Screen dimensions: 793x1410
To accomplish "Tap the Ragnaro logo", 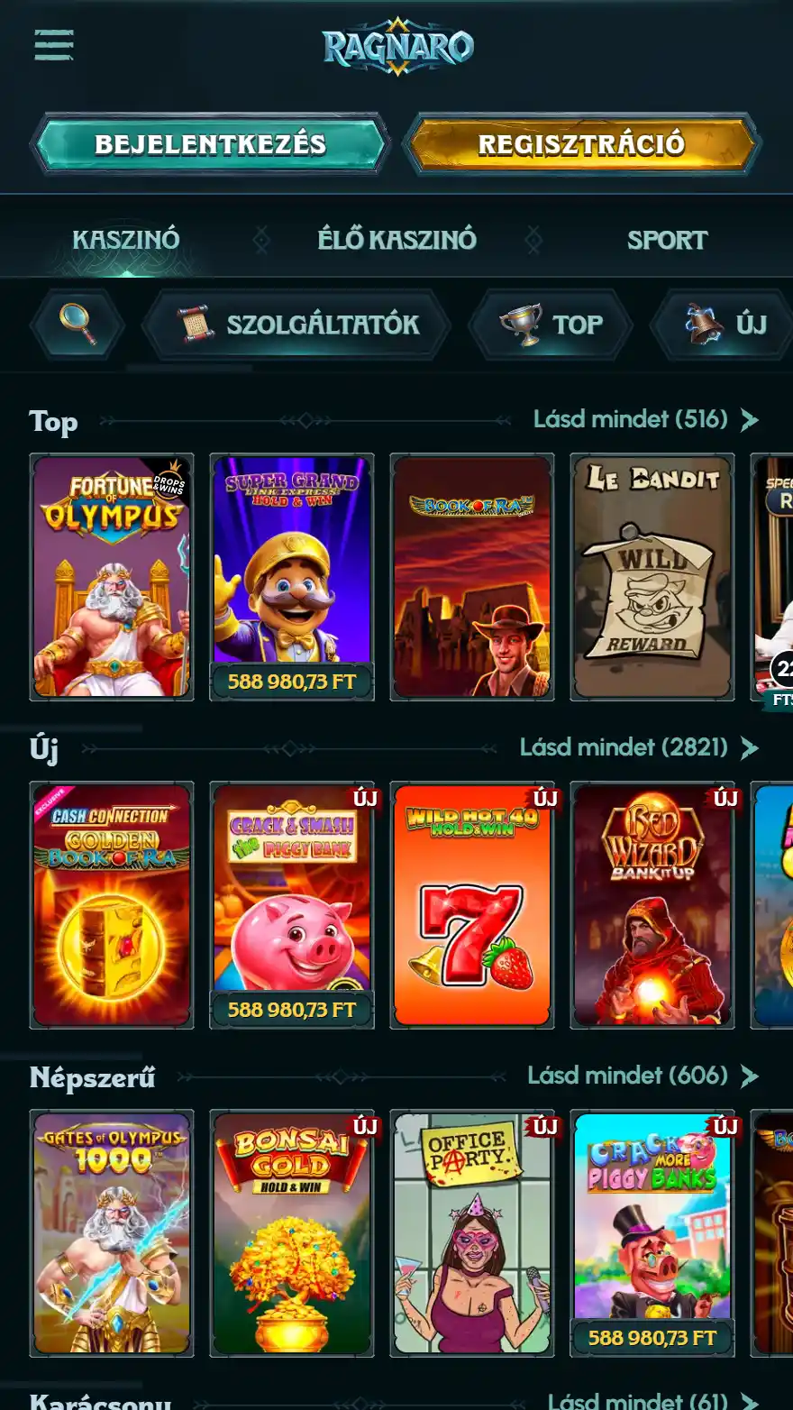I will 397,46.
